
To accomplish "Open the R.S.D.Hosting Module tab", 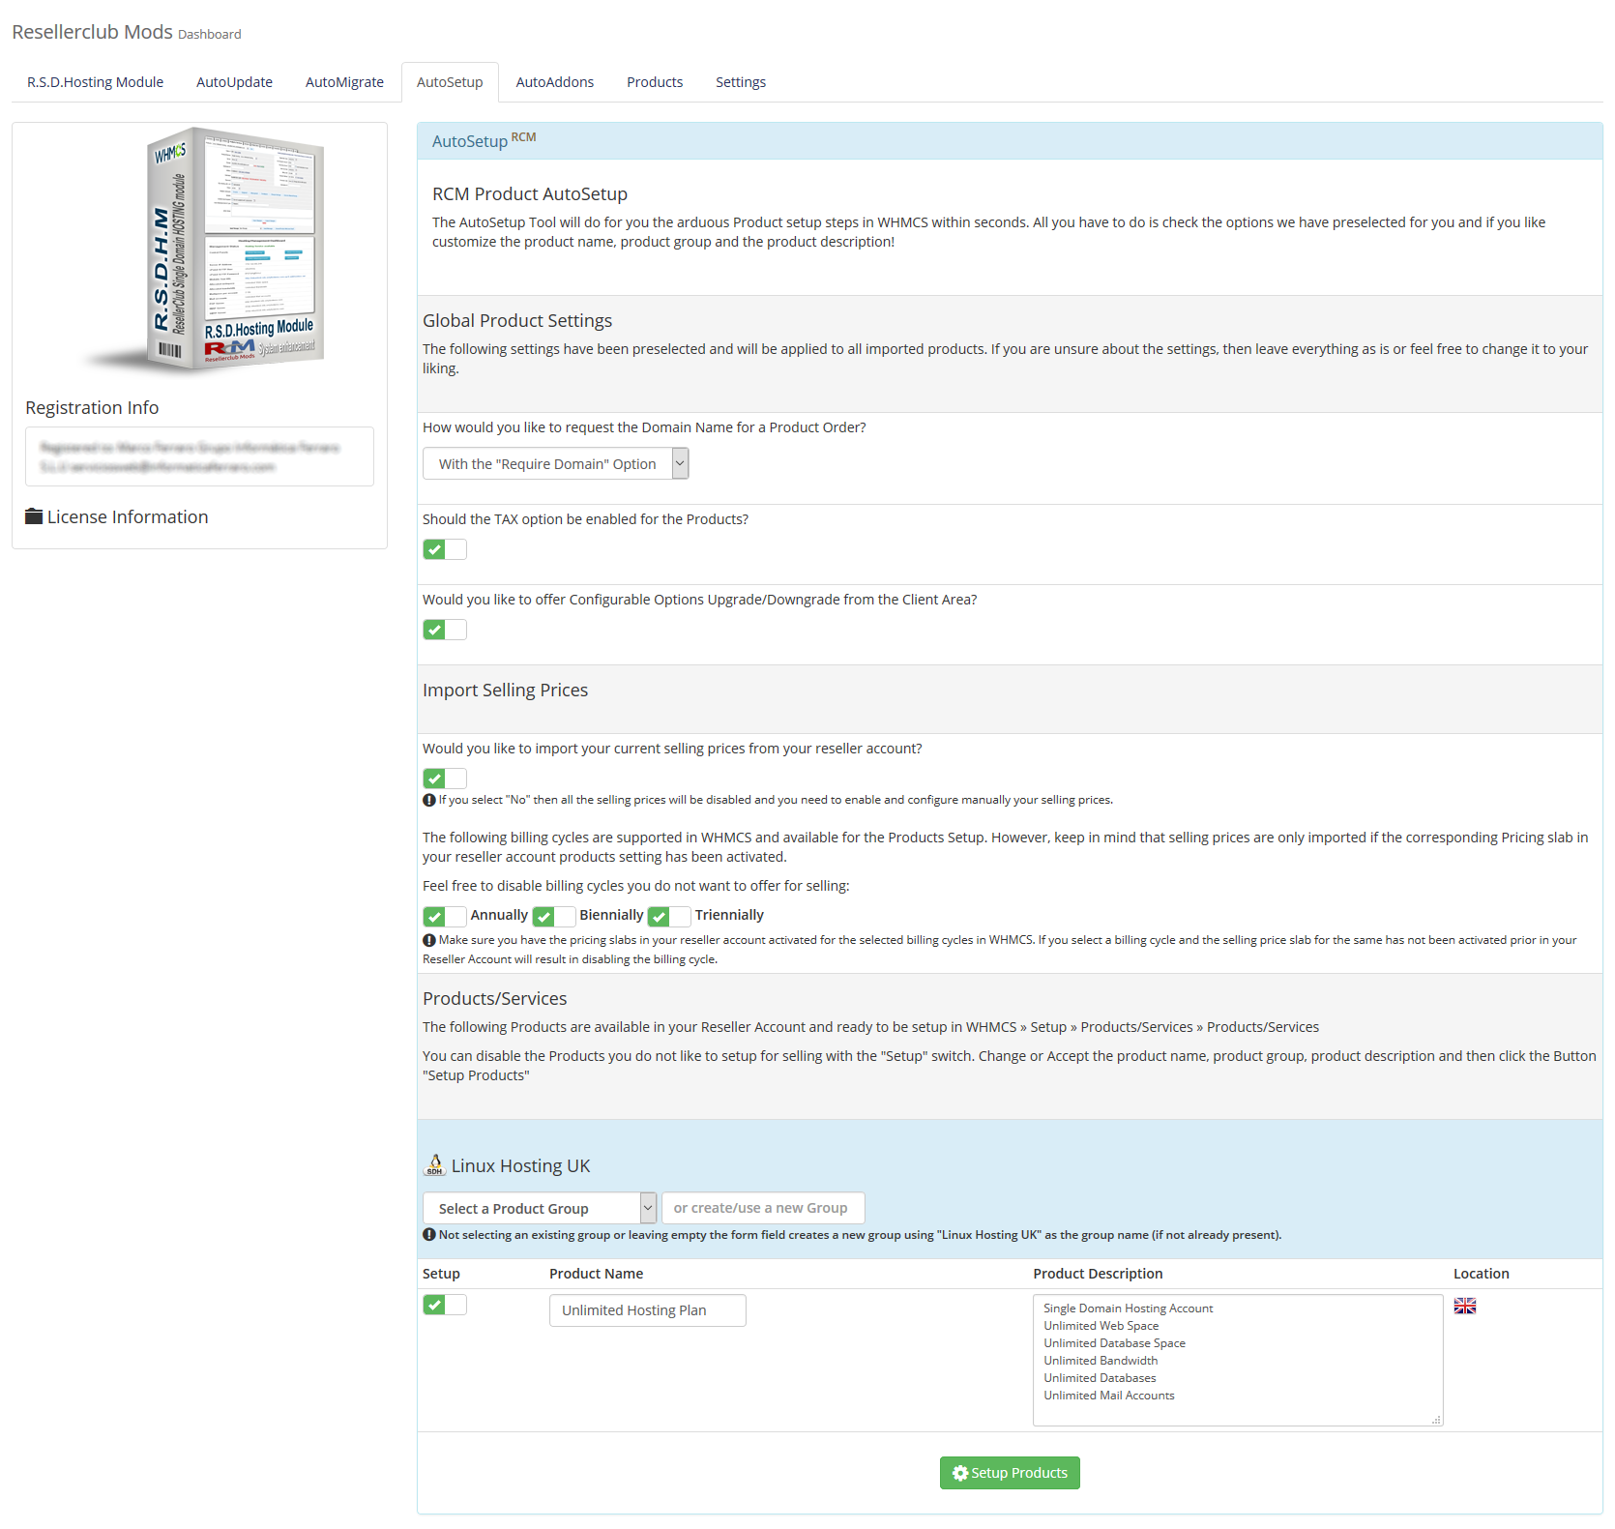I will (95, 82).
